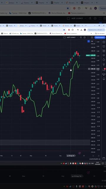Open Windows notification center icon in taskbar
Screen dimensions: 106x189
[103, 163]
